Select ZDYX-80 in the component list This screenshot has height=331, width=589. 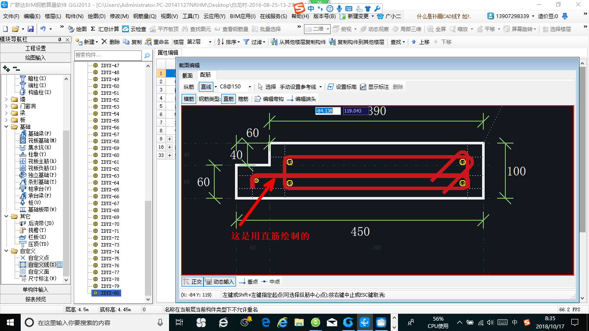[106, 293]
